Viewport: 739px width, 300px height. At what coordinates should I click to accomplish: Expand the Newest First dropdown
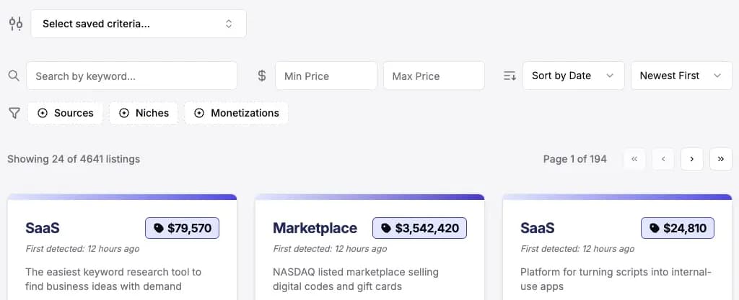click(681, 76)
